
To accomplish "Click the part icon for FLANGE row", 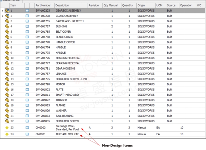I will pyautogui.click(x=7, y=105).
